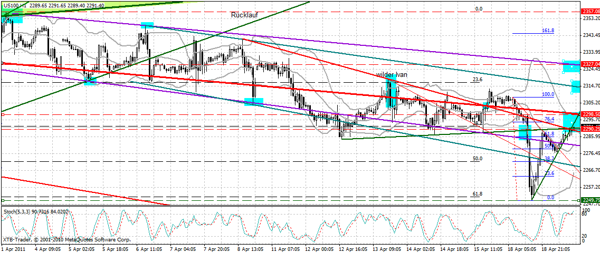Viewport: 600px width, 253px height.
Task: Click the red 2290.25 price label
Action: [x=590, y=129]
